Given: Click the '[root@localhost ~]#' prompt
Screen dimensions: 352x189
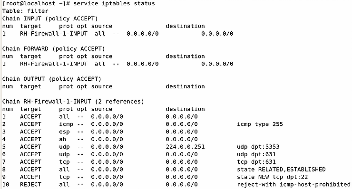Looking at the screenshot, I should click(36, 4).
